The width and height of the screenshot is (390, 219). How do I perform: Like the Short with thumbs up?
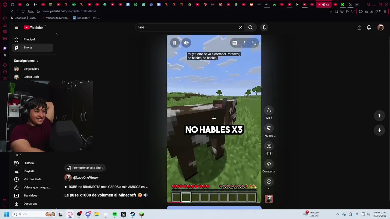269,110
